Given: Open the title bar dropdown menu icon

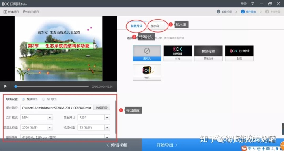Looking at the screenshot, I should (253, 4).
